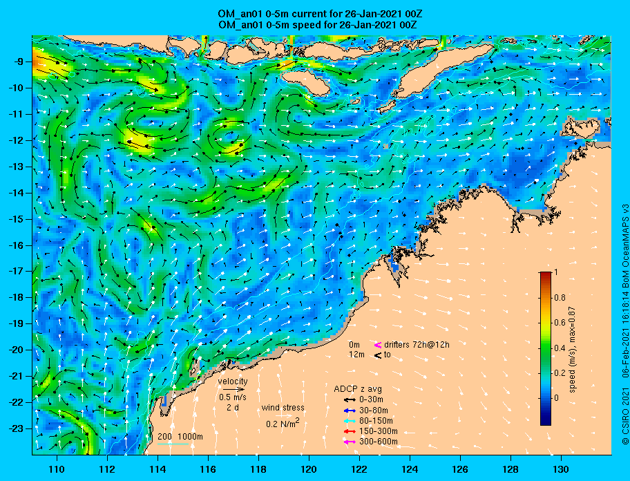630x481 pixels.
Task: Click the magenta 300-600m ADCP arrow icon
Action: point(350,442)
